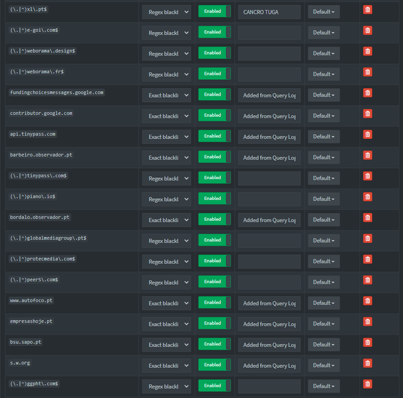This screenshot has width=403, height=398.
Task: Open Default group menu for protecmedia\.com$
Action: click(324, 261)
